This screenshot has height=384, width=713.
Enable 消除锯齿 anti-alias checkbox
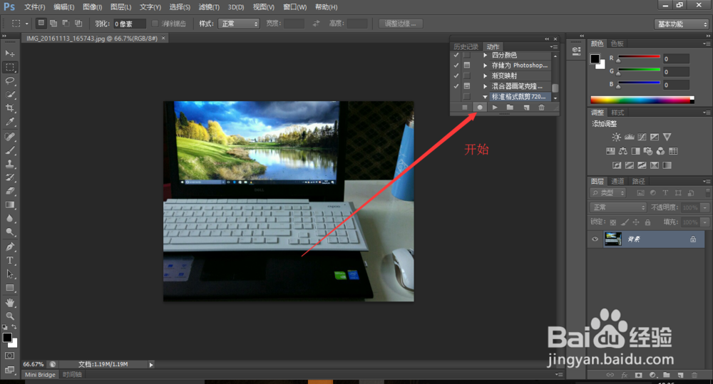[x=155, y=24]
